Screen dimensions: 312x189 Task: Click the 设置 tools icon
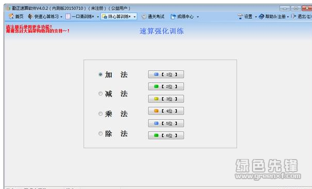pos(240,17)
